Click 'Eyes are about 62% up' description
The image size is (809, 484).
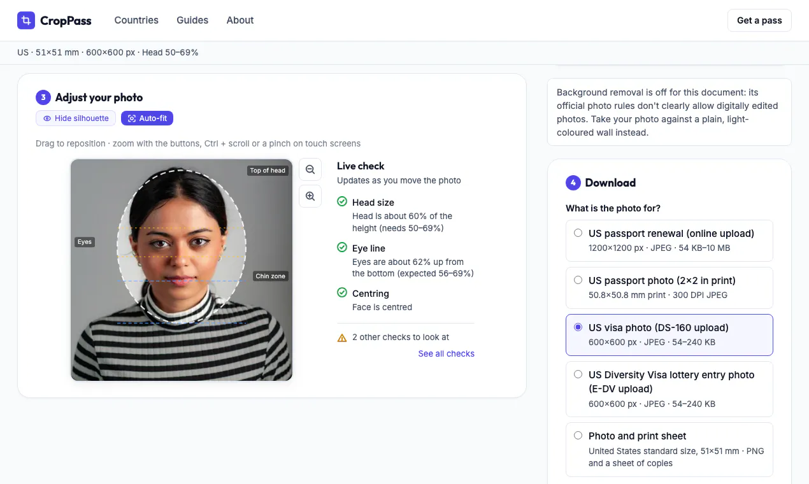tap(413, 267)
